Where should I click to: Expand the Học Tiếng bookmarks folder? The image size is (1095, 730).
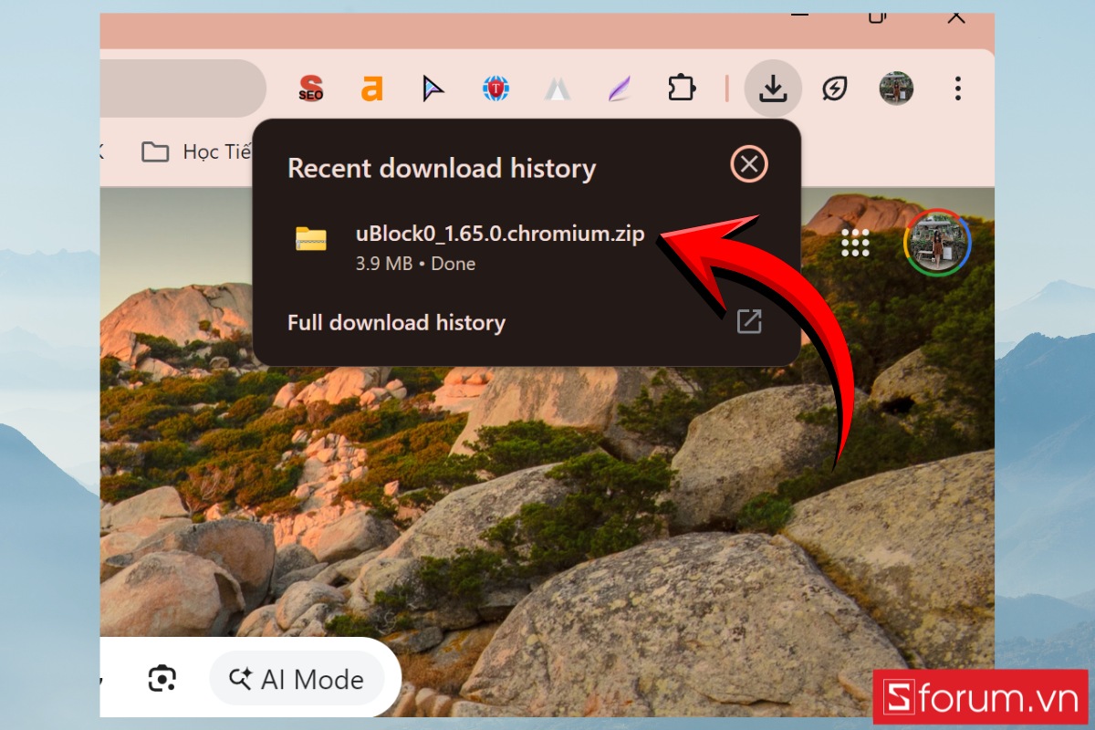[203, 151]
